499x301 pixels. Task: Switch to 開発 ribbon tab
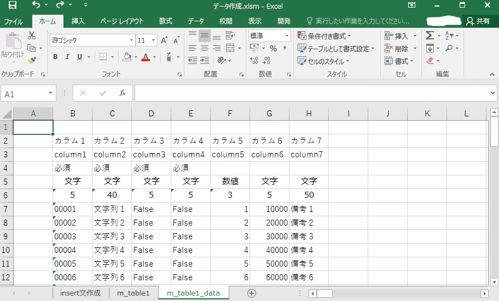(284, 21)
